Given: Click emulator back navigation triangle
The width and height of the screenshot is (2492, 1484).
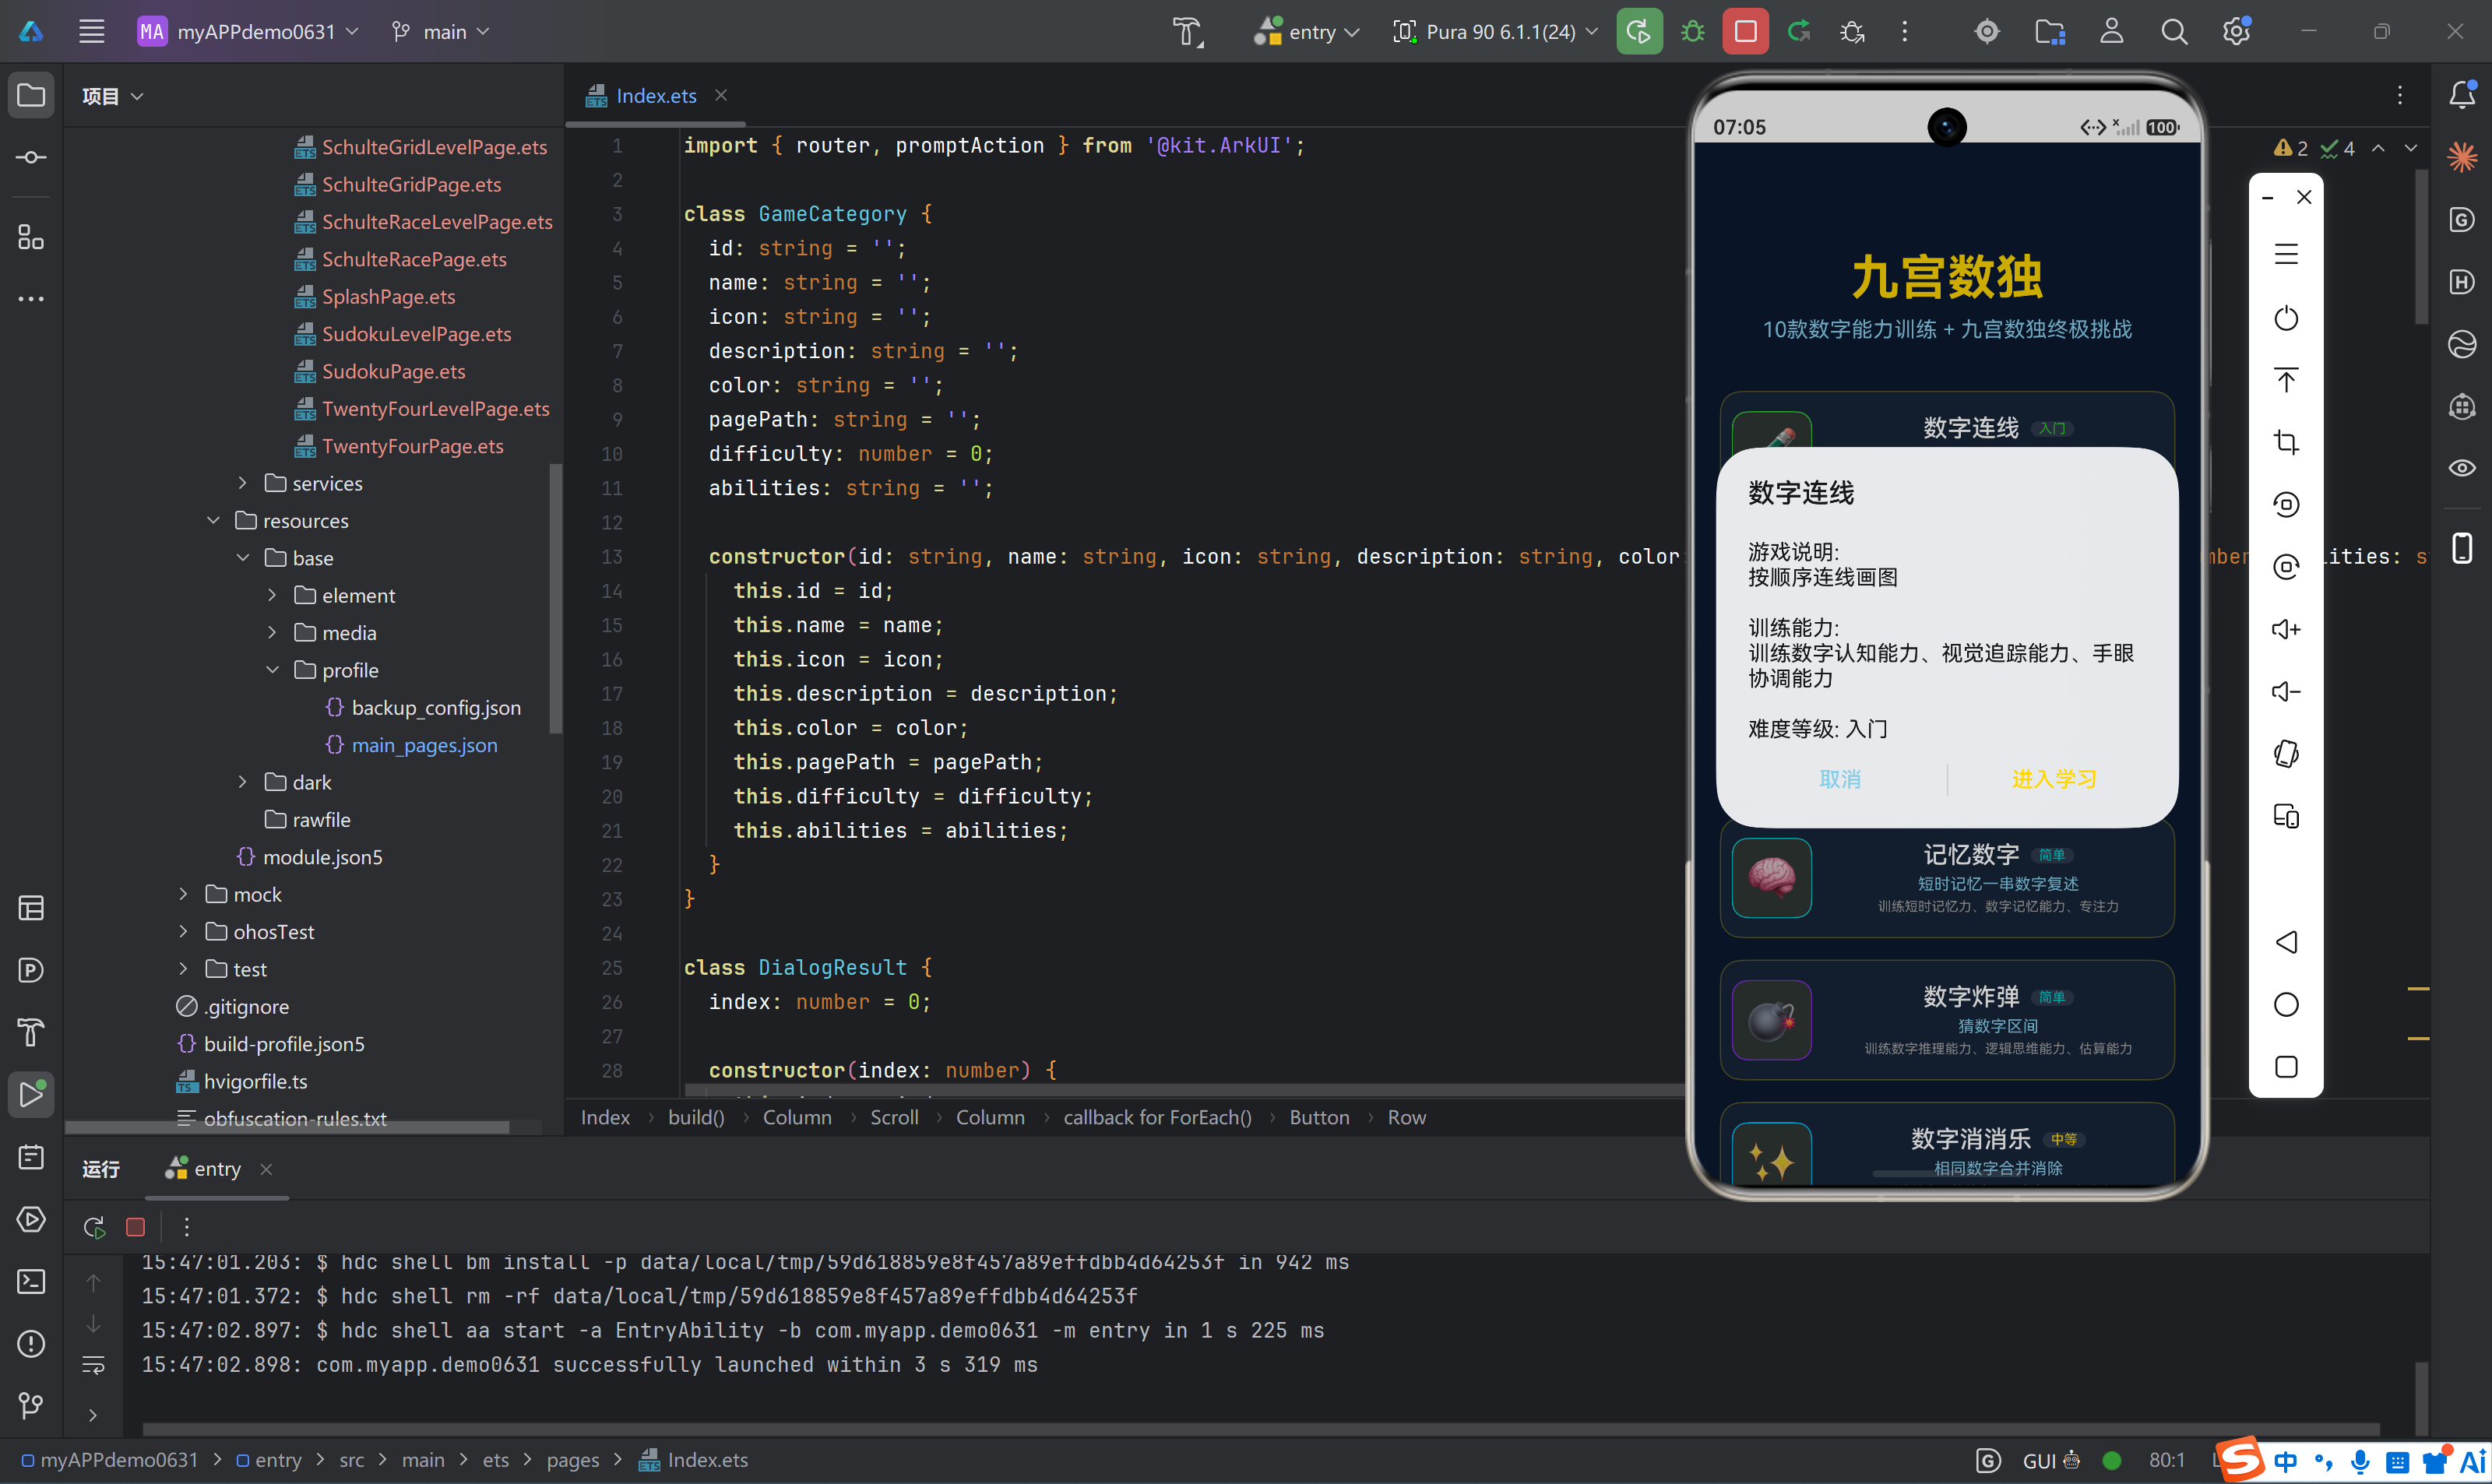Looking at the screenshot, I should 2286,942.
